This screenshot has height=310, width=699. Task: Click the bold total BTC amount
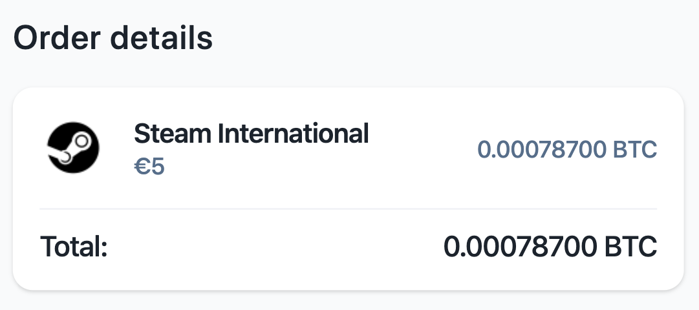click(550, 247)
